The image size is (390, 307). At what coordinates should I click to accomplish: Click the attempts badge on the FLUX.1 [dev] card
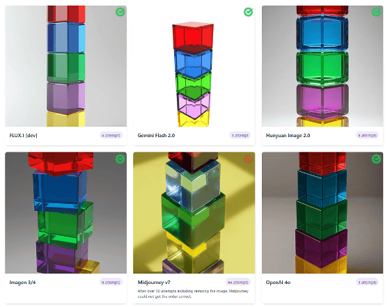[111, 136]
